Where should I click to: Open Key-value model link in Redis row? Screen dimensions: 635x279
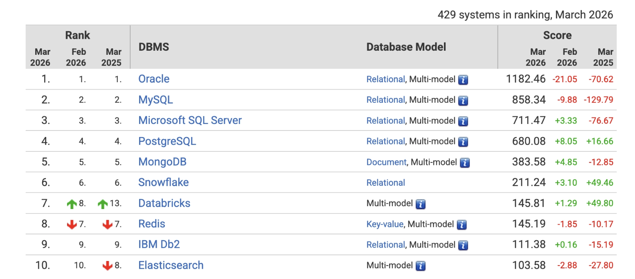[x=385, y=224]
